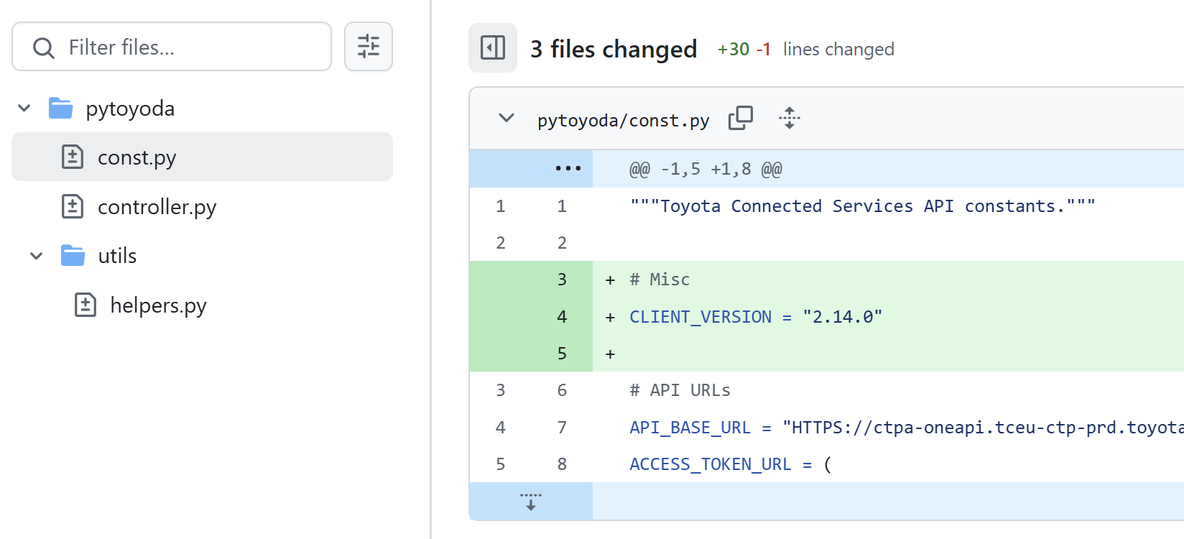Select const.py in the file tree
1184x539 pixels.
137,157
